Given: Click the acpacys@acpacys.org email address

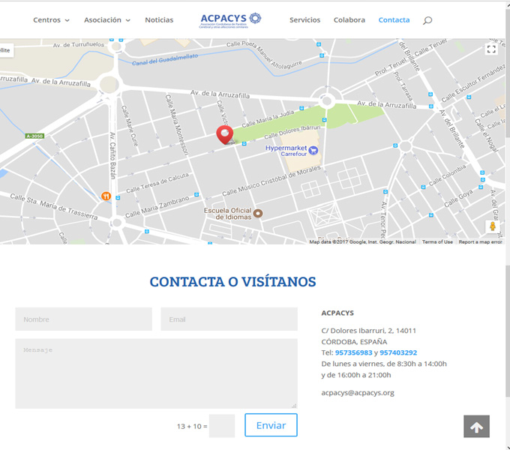Looking at the screenshot, I should [358, 393].
